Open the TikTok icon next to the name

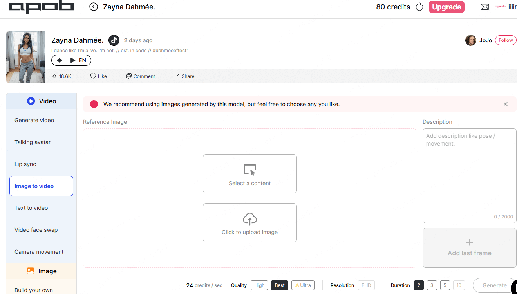tap(114, 40)
